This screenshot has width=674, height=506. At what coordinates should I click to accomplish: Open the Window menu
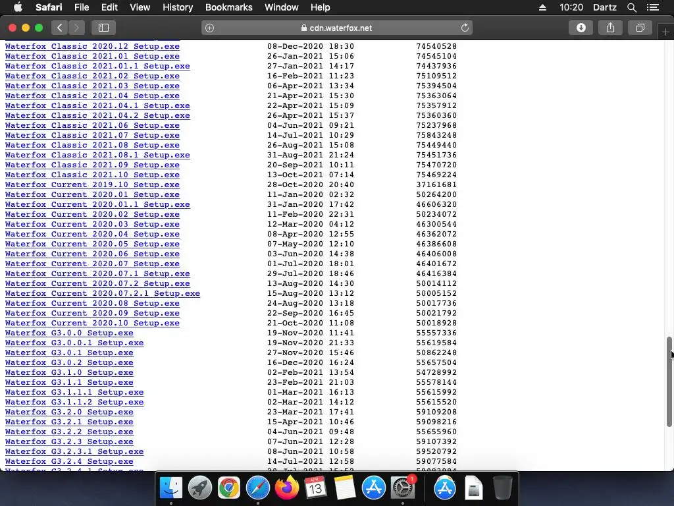282,7
